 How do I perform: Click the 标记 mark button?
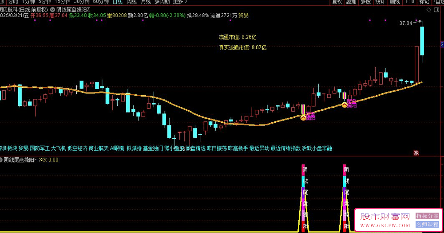424,2
